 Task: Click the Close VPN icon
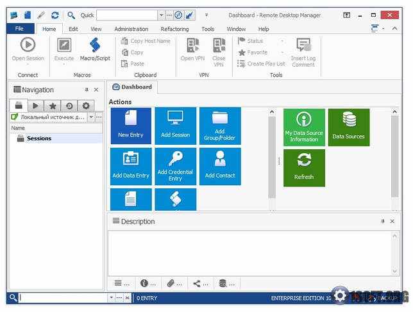pos(219,45)
